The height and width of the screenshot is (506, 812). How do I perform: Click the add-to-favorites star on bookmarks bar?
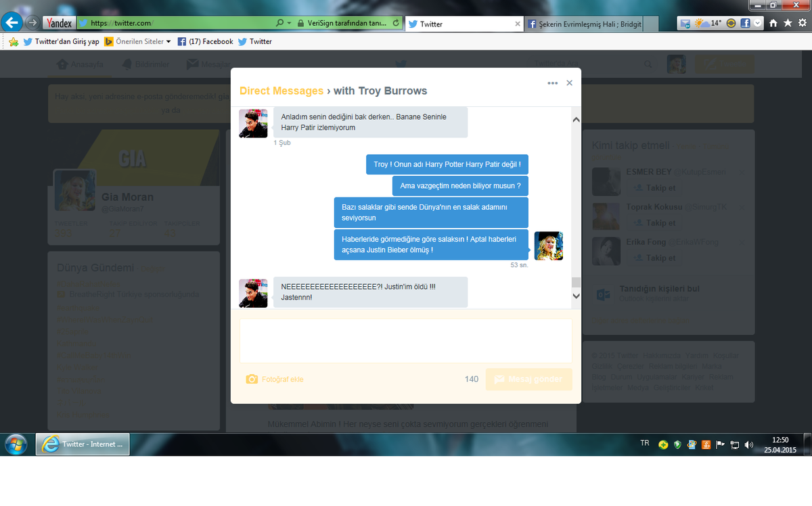click(x=14, y=41)
